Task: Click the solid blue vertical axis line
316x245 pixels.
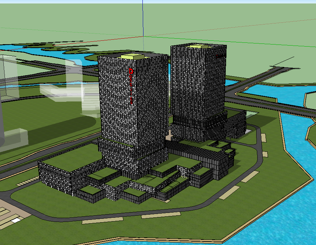Action: [143, 18]
